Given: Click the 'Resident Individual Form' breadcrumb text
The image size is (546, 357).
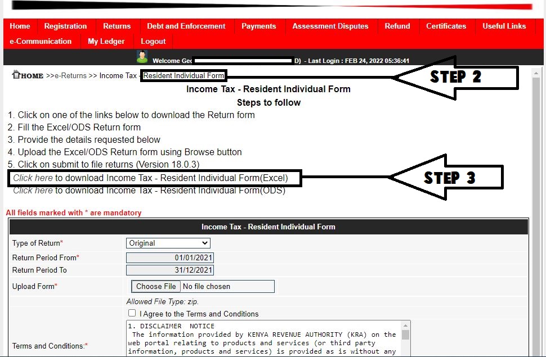Looking at the screenshot, I should point(184,76).
